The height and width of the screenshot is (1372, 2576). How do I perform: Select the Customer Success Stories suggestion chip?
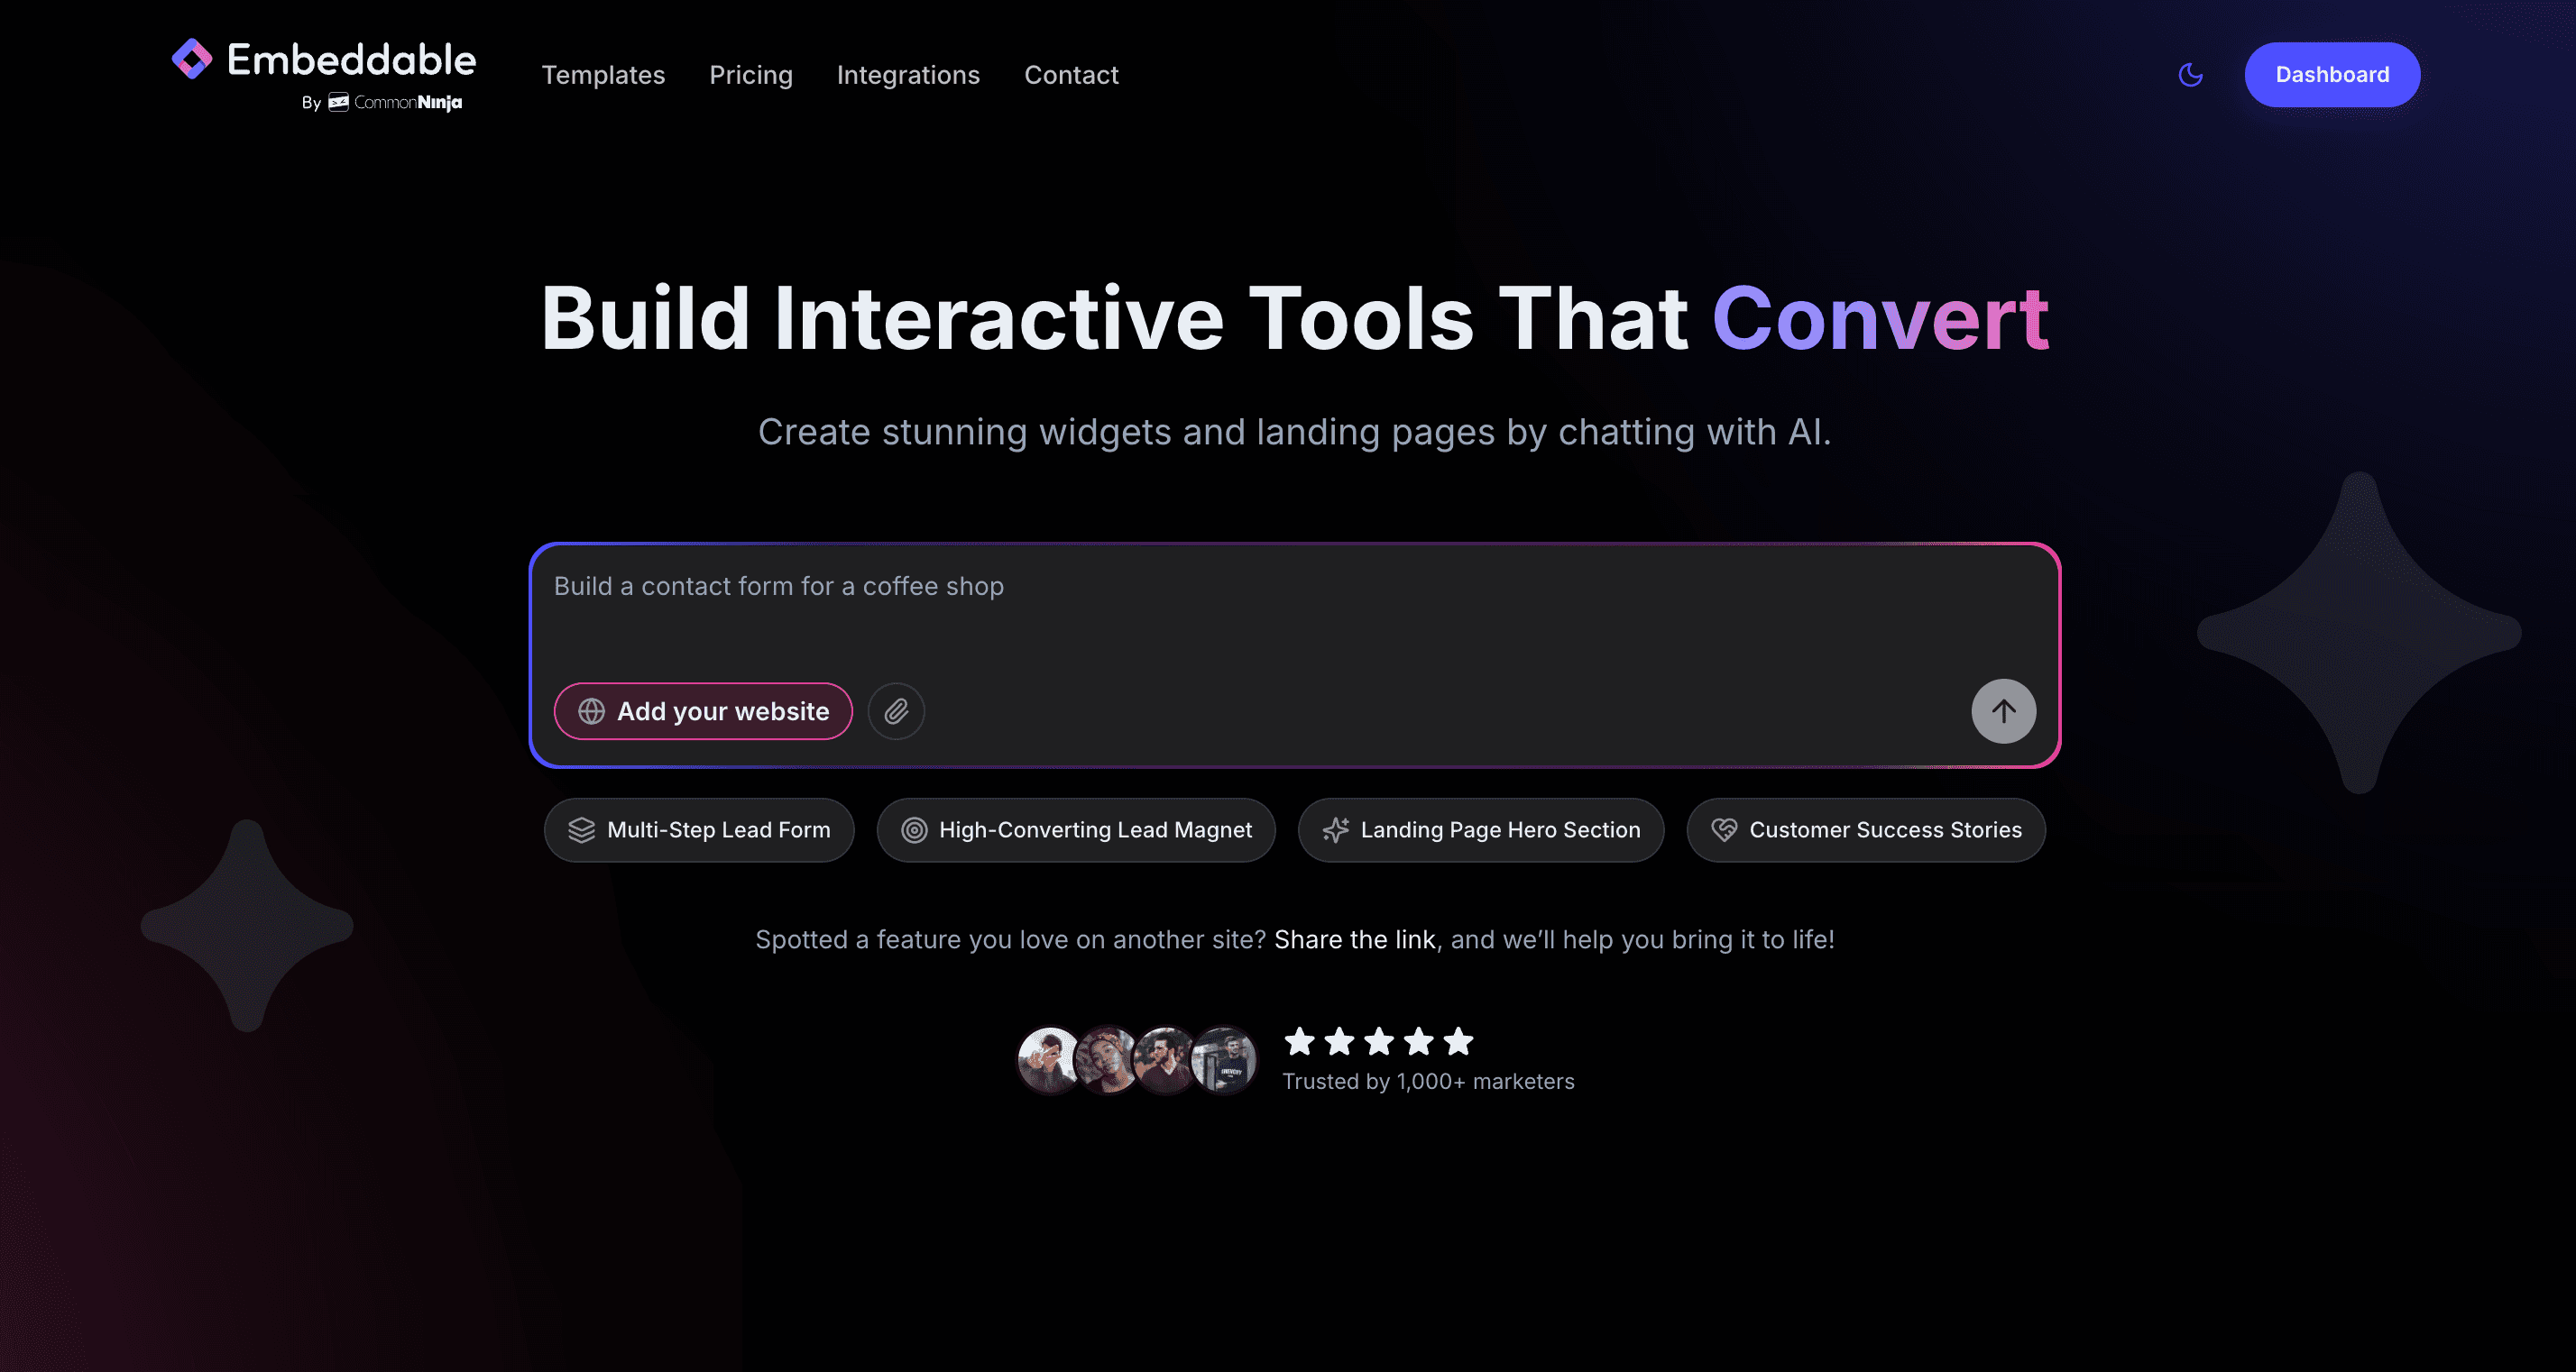coord(1866,829)
